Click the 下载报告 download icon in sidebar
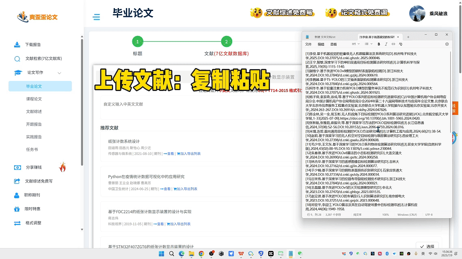The height and width of the screenshot is (259, 462). point(17,45)
